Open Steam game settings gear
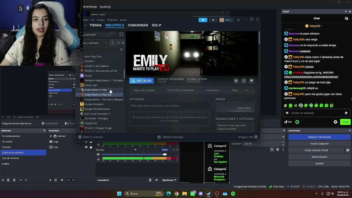Screen dimensions: 352x198 (236, 81)
